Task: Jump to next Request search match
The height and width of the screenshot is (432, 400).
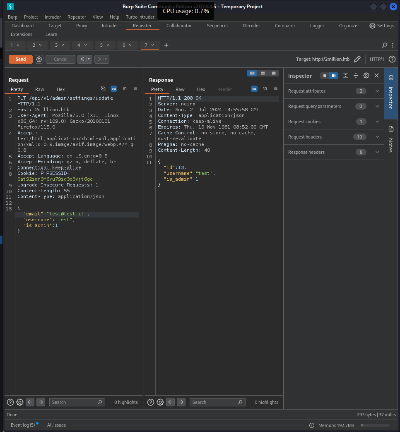Action: click(x=41, y=402)
